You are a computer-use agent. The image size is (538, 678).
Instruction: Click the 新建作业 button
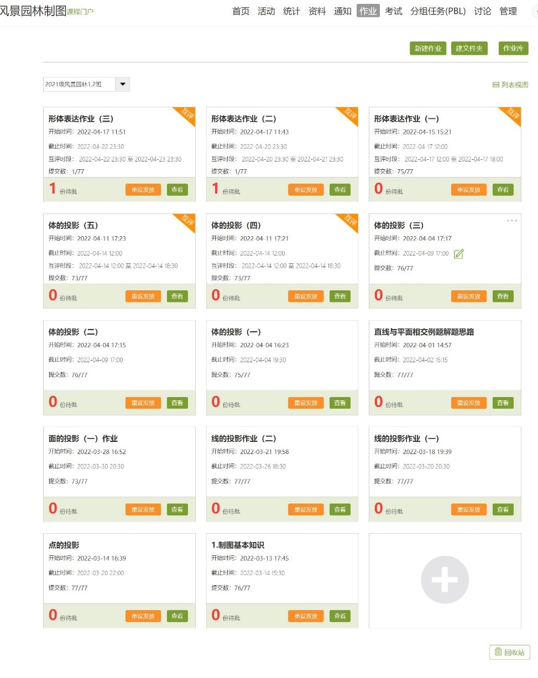428,49
